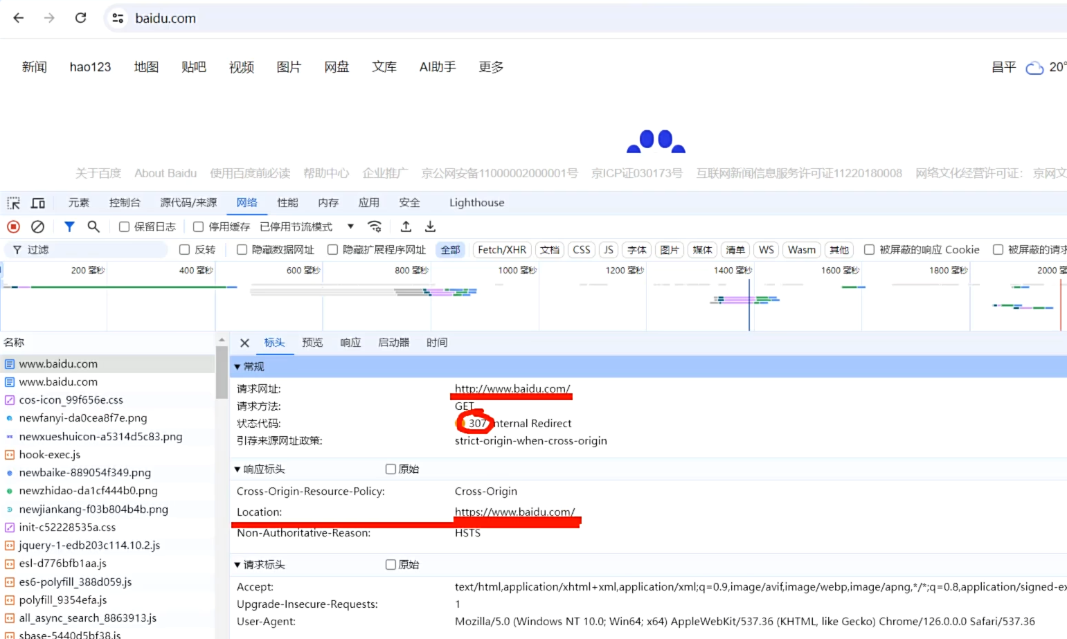The height and width of the screenshot is (639, 1067).
Task: Click the browser back arrow
Action: [19, 18]
